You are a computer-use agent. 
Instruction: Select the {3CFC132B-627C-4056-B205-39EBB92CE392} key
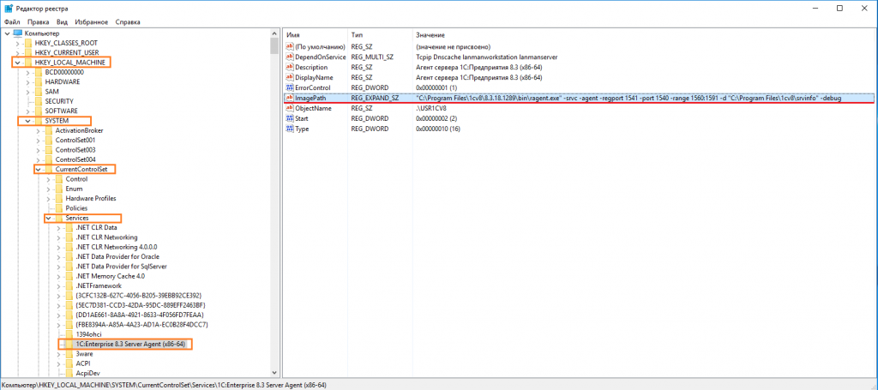point(138,296)
